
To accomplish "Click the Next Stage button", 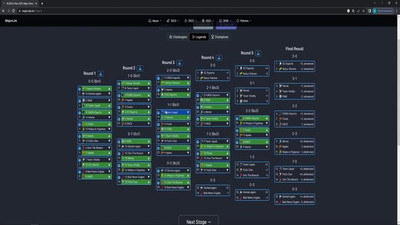I will (199, 222).
